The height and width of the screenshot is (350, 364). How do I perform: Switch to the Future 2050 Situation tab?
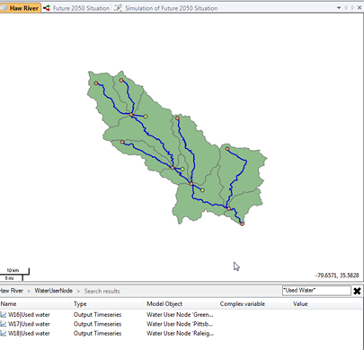click(81, 8)
